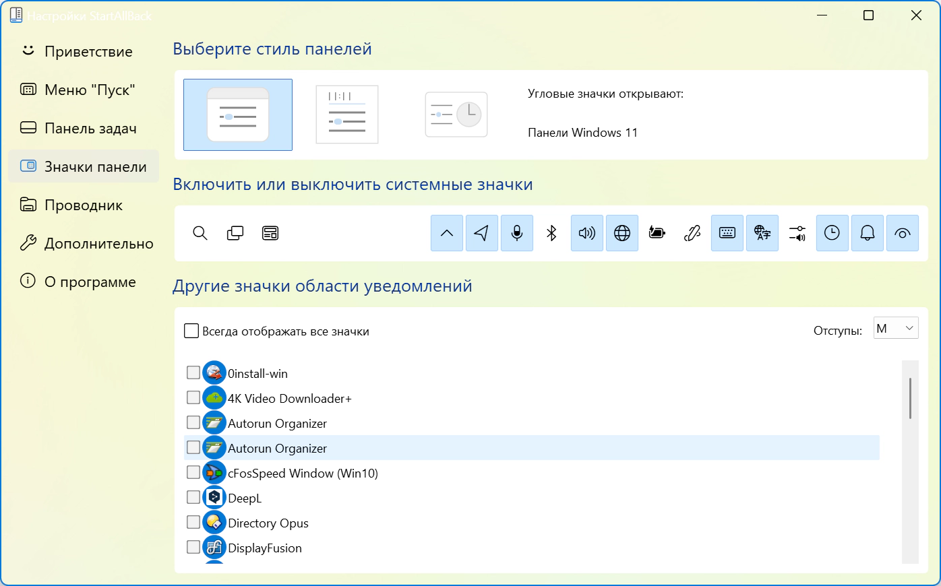This screenshot has height=586, width=941.
Task: Toggle the clock system icon
Action: click(832, 233)
